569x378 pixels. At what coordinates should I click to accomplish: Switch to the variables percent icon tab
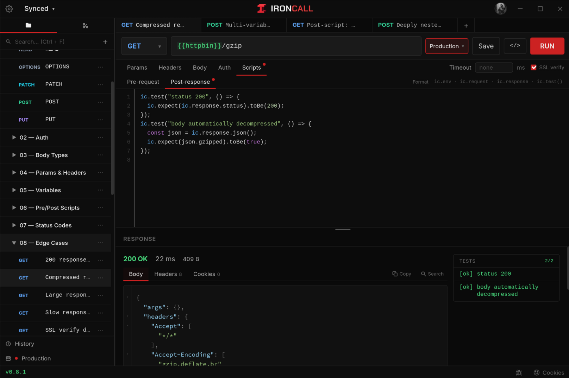pos(85,26)
